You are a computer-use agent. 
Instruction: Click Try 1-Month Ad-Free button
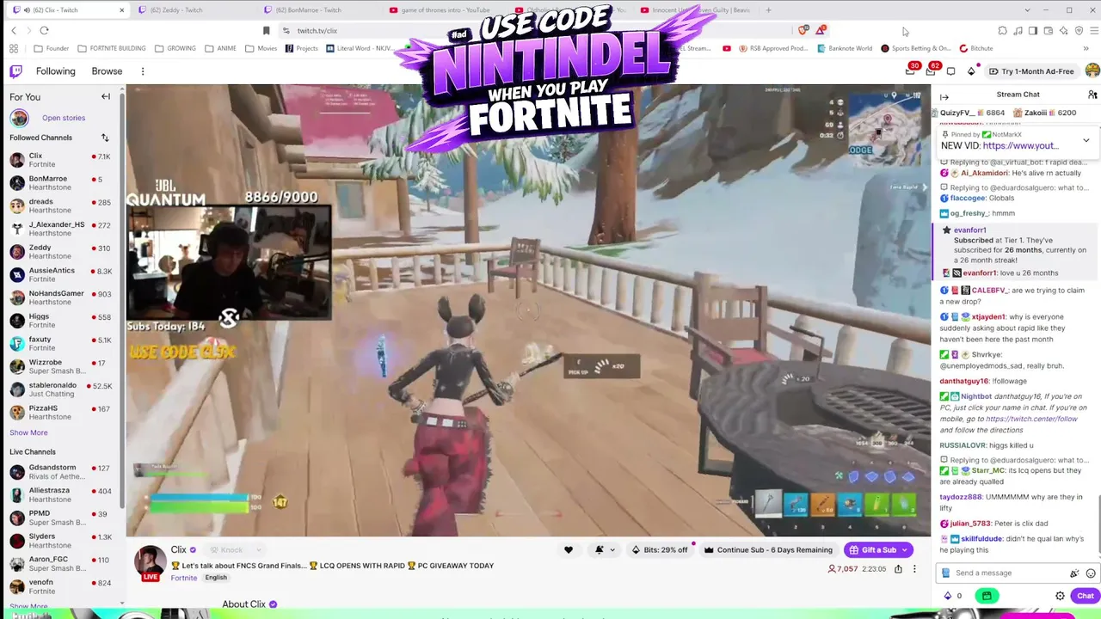[x=1032, y=71]
